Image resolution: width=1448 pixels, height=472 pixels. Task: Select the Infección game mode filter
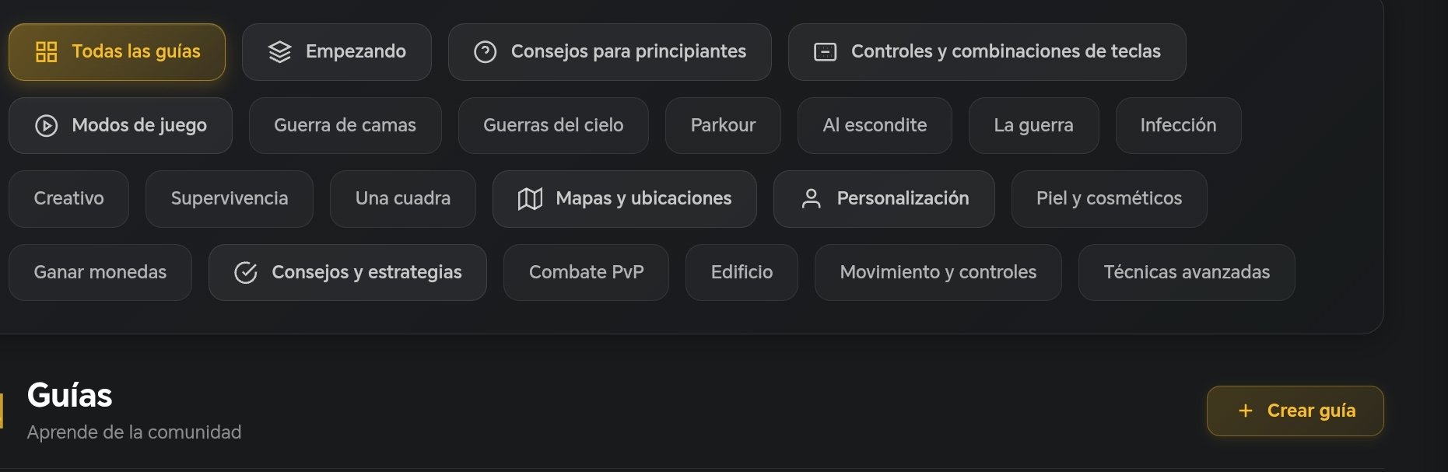coord(1178,125)
